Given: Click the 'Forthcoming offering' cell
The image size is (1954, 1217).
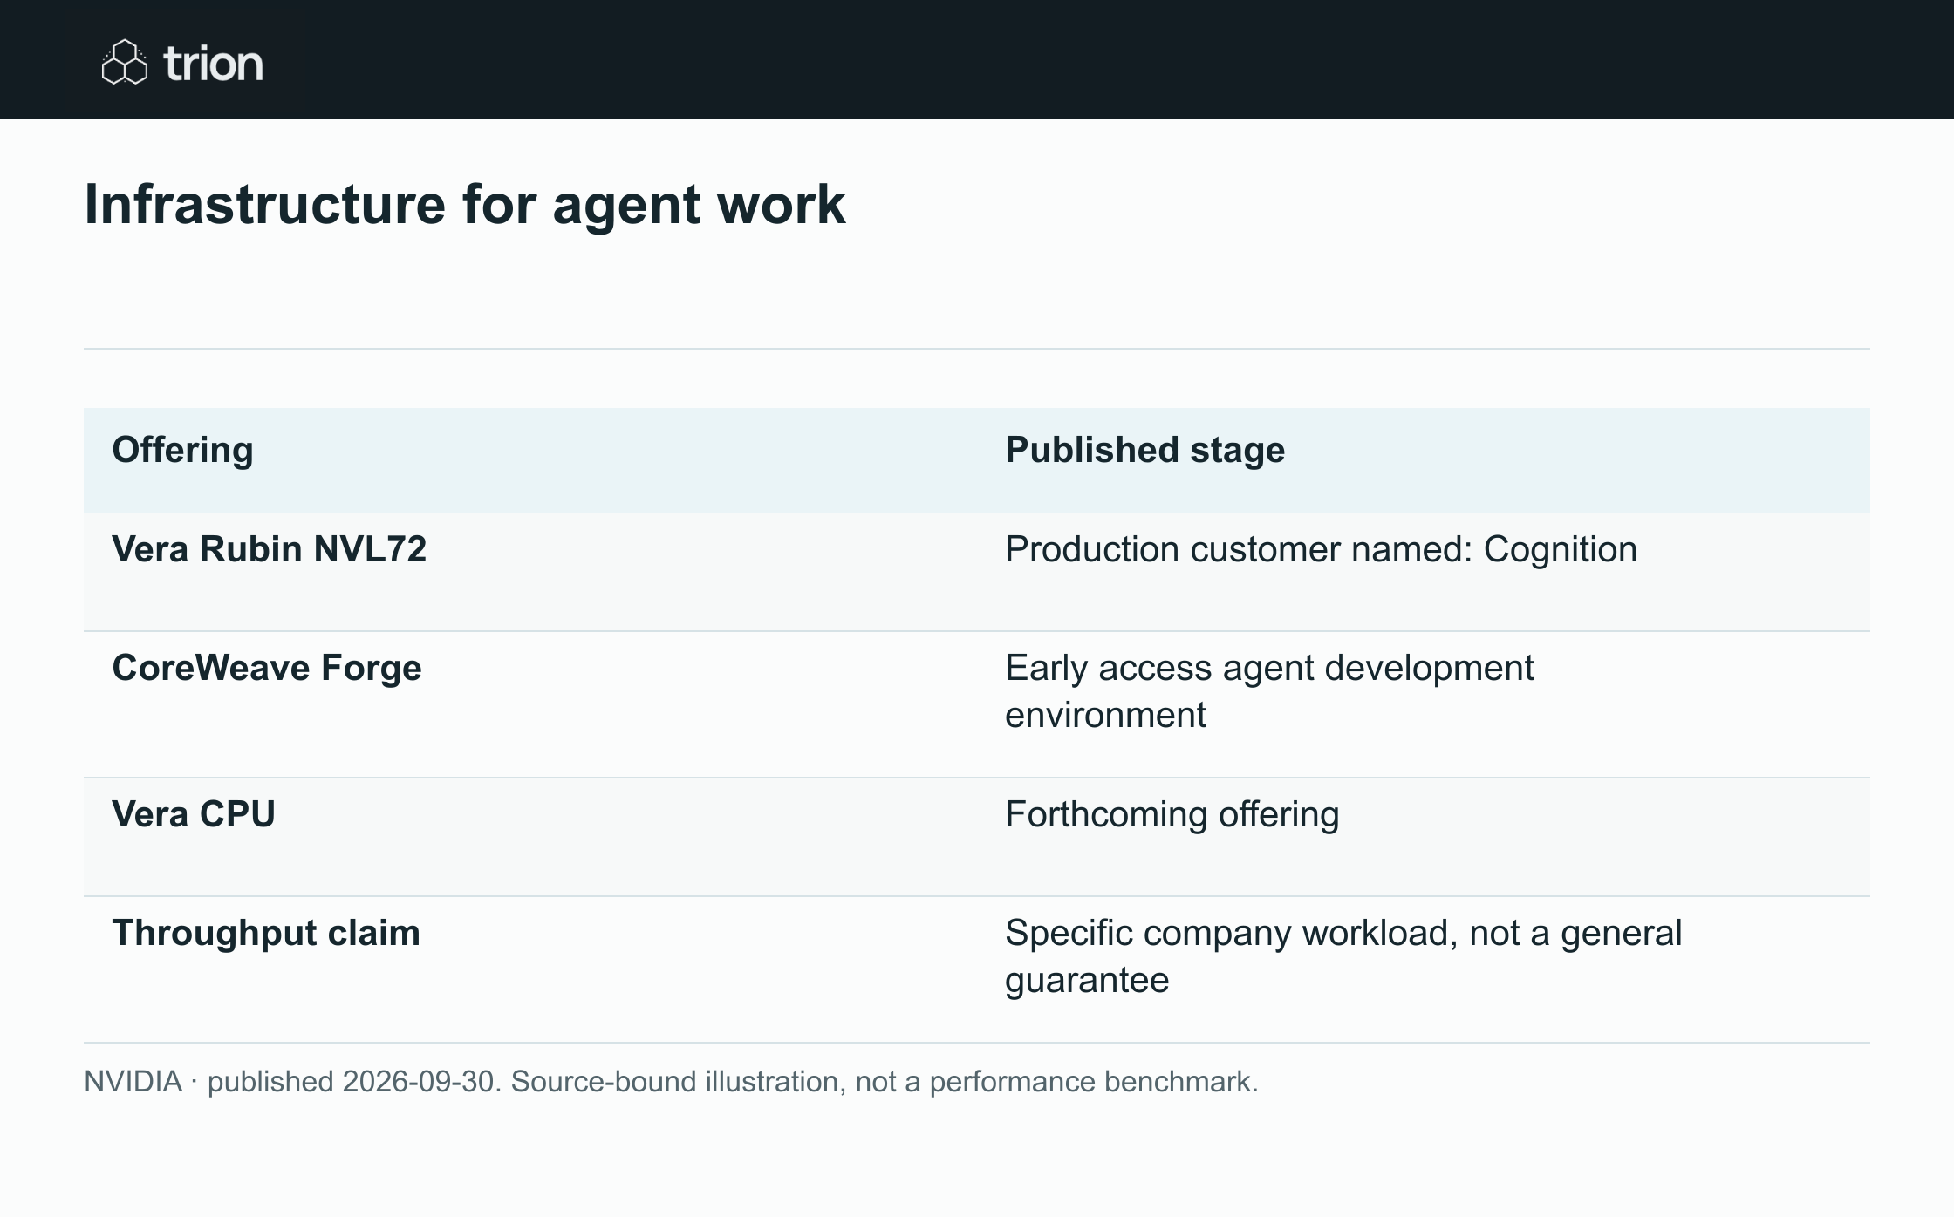Looking at the screenshot, I should coord(1172,814).
